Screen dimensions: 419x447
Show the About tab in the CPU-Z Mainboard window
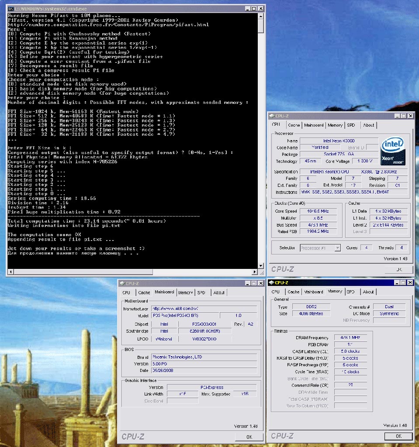click(219, 292)
